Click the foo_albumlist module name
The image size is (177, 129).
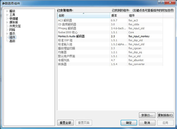click(136, 60)
